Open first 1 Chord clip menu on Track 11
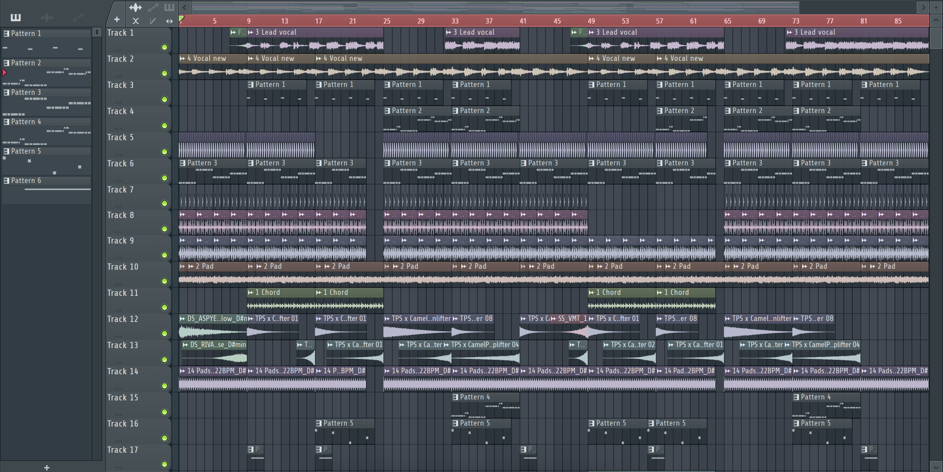 point(251,293)
